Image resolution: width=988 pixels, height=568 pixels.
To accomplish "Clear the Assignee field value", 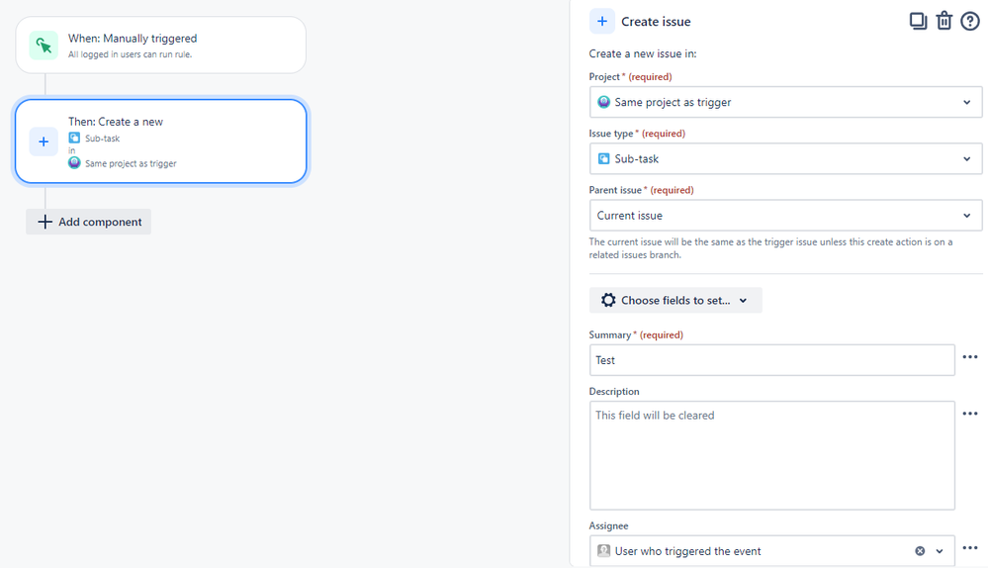I will (920, 551).
